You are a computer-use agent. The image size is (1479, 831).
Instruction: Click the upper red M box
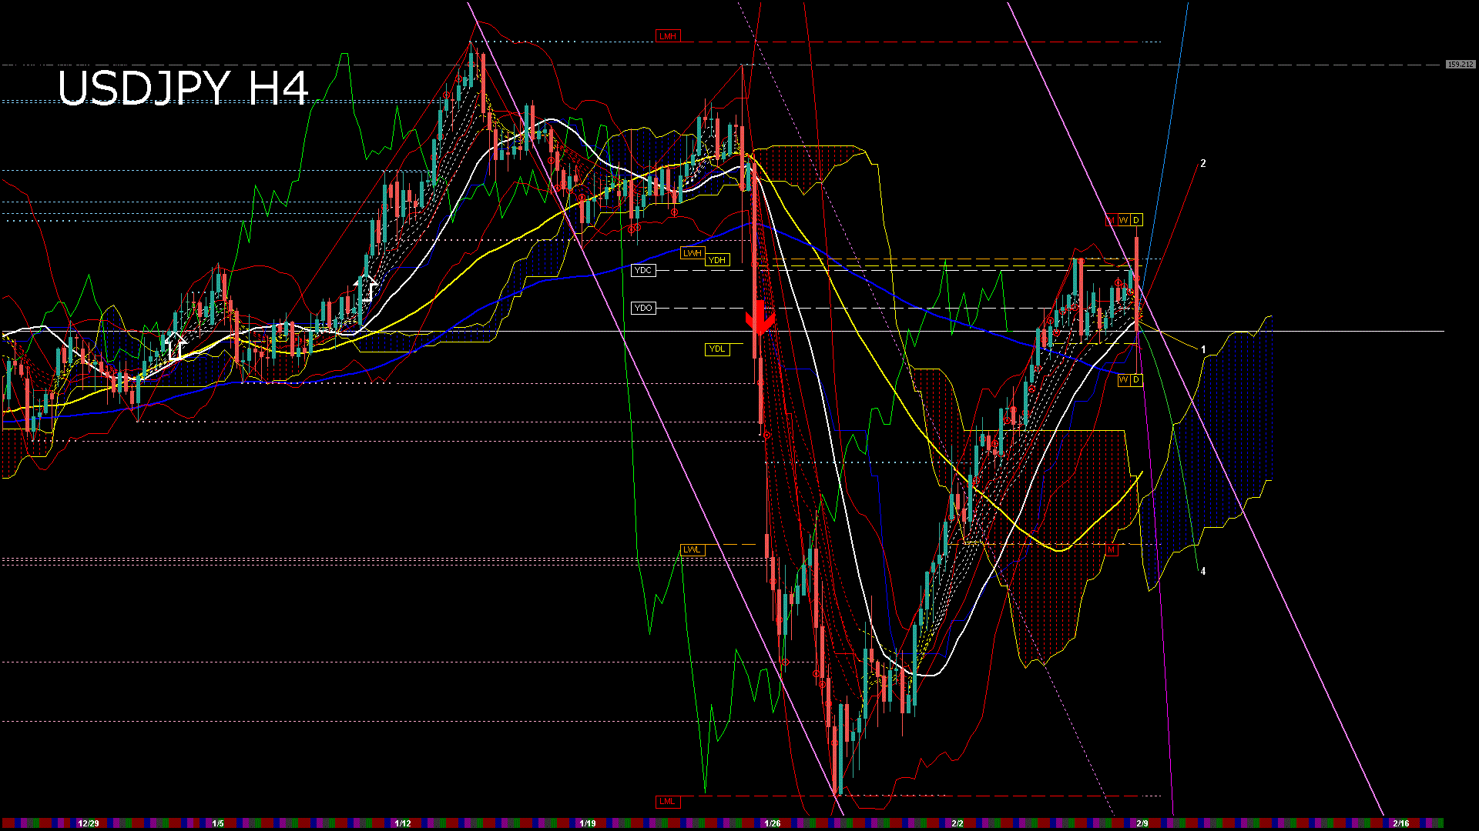1111,220
